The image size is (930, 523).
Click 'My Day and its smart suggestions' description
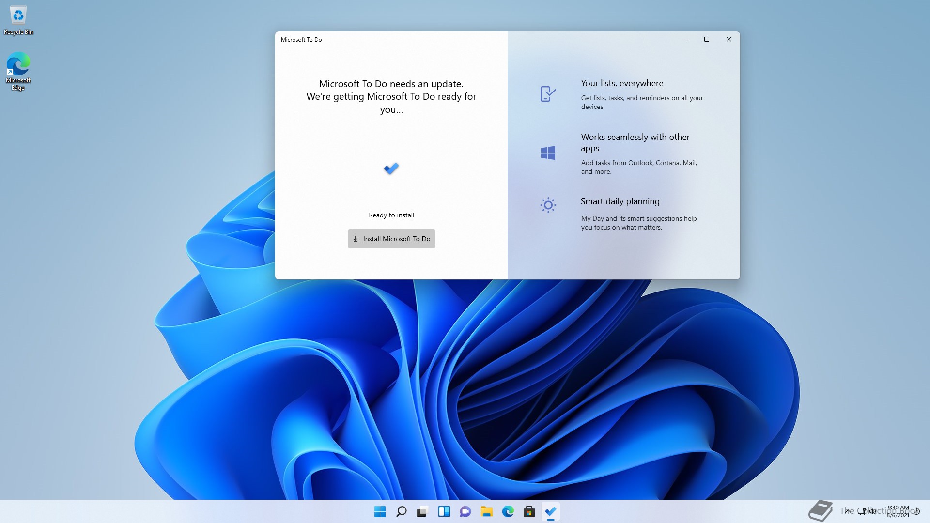639,223
